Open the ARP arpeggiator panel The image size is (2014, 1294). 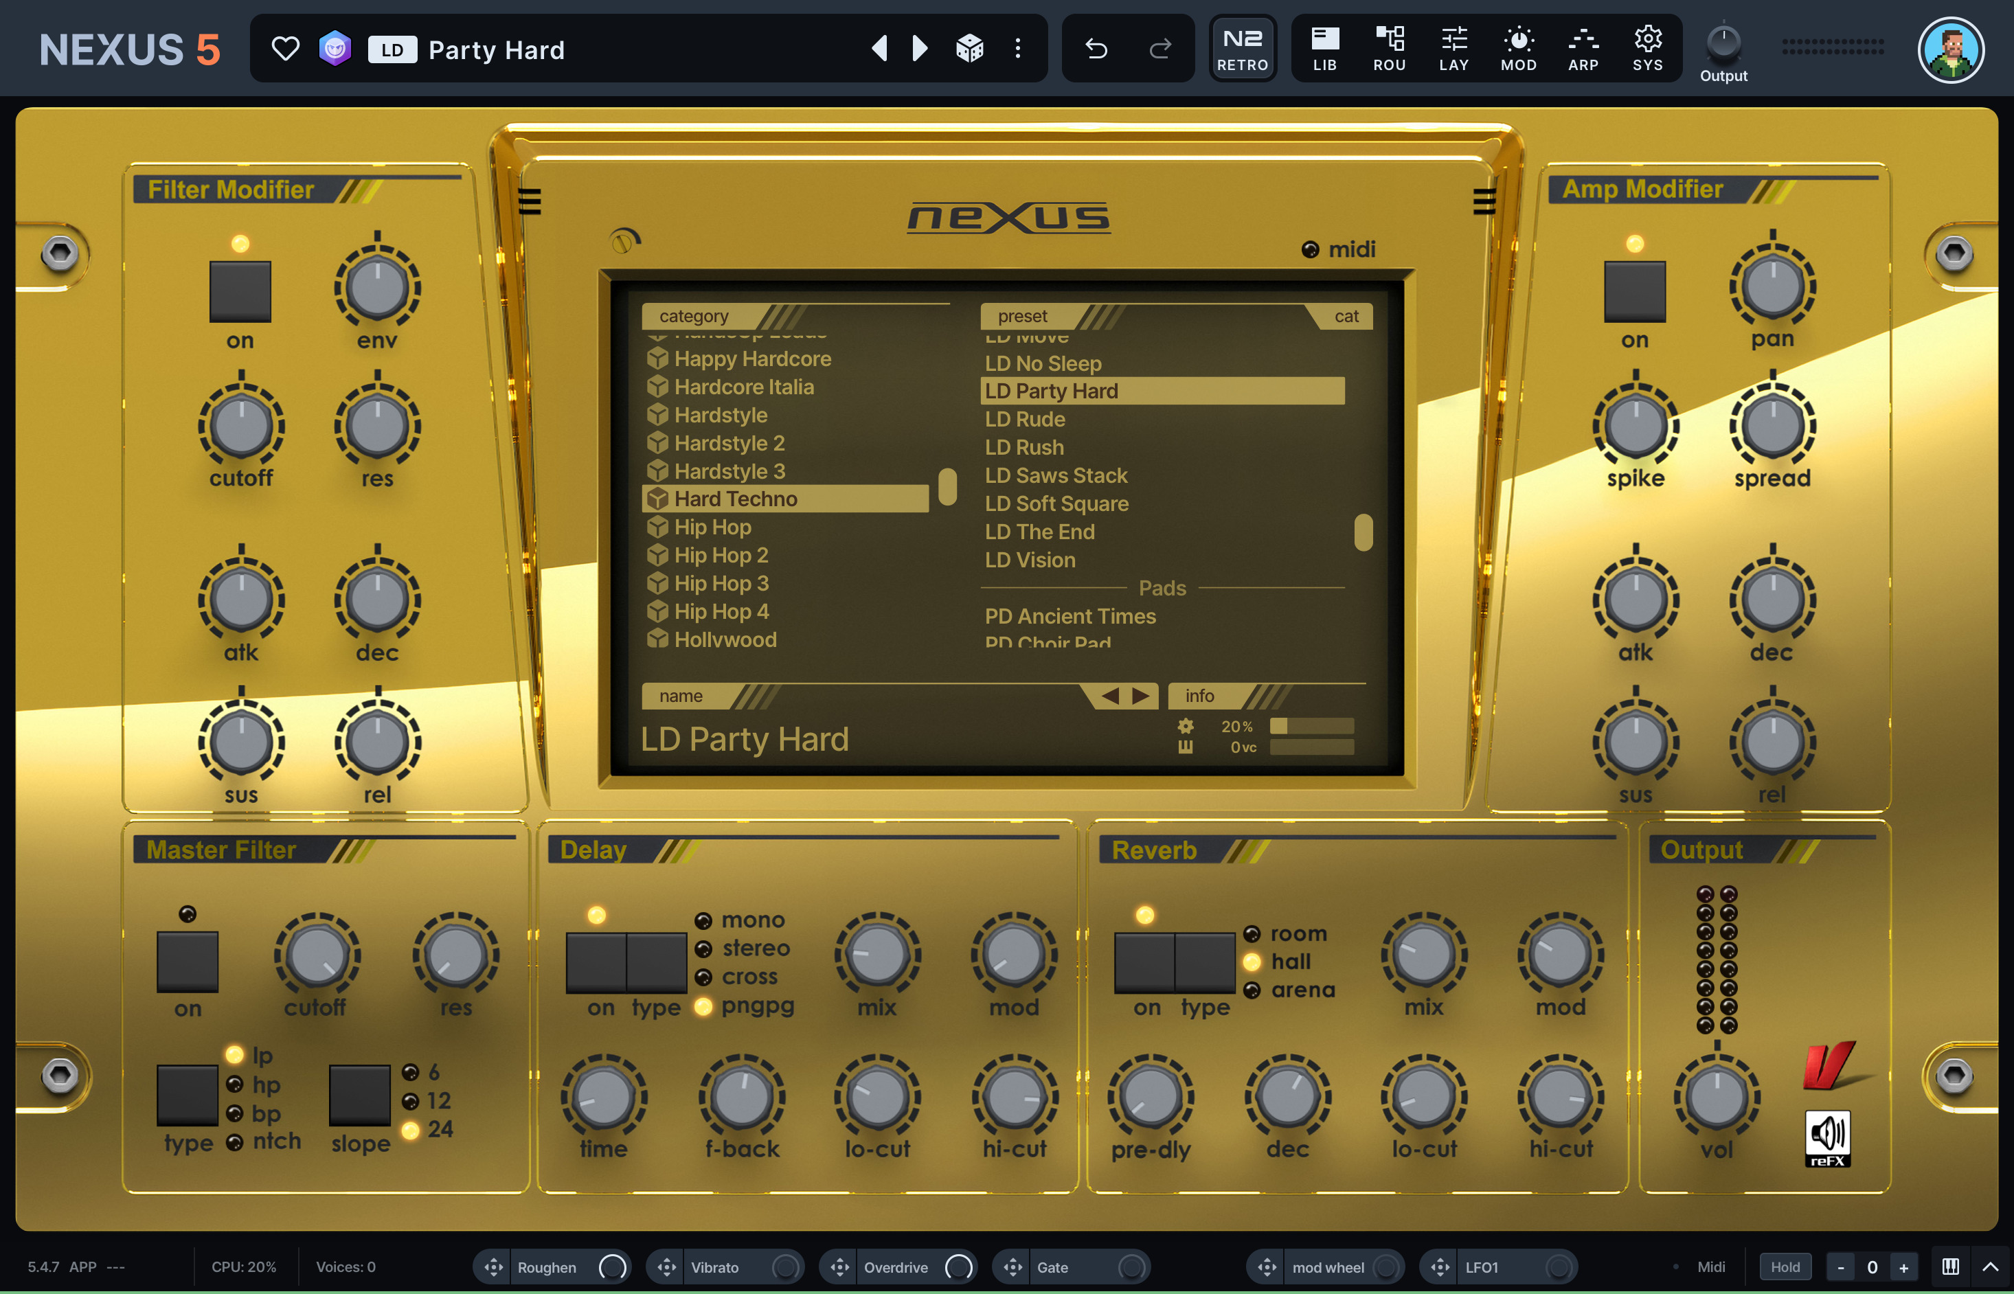click(1582, 49)
